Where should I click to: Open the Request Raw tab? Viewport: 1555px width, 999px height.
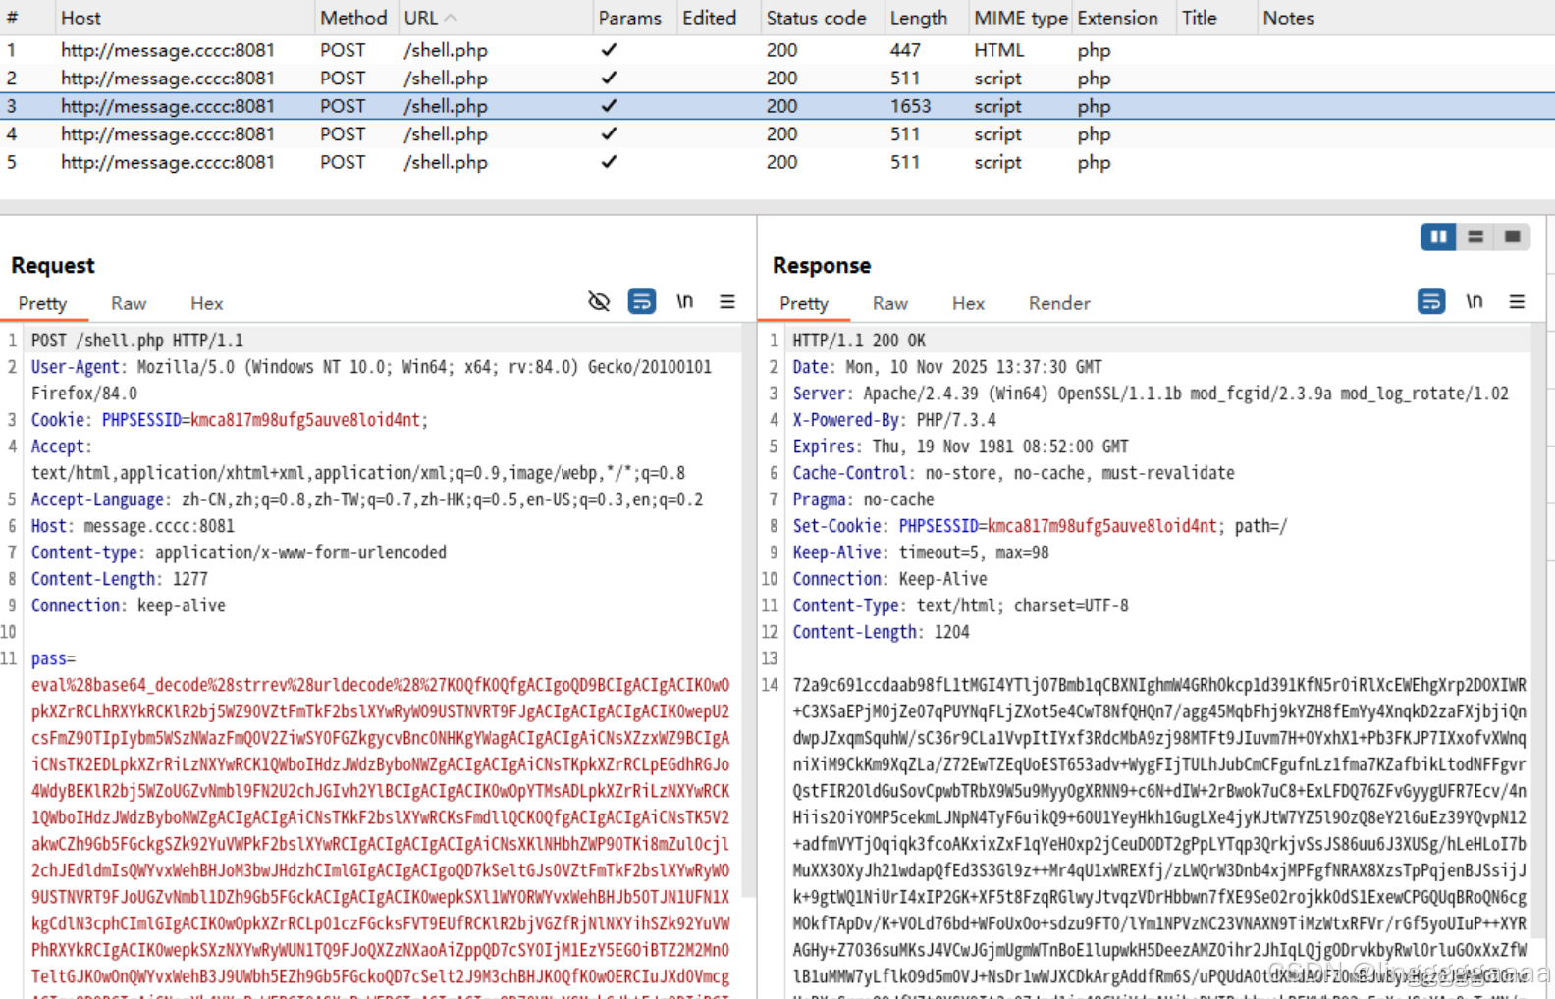pos(129,303)
